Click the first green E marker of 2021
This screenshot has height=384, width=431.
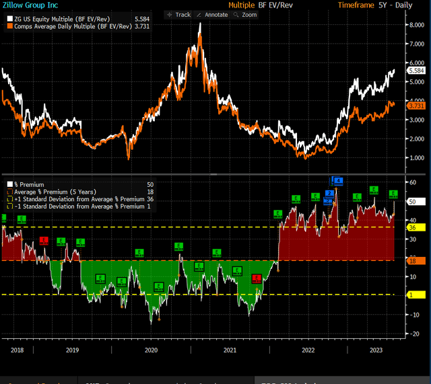[199, 266]
